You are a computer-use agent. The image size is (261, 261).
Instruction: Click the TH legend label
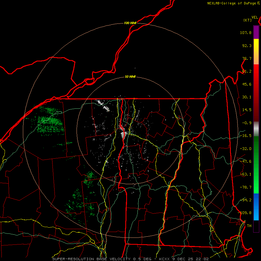(249, 226)
